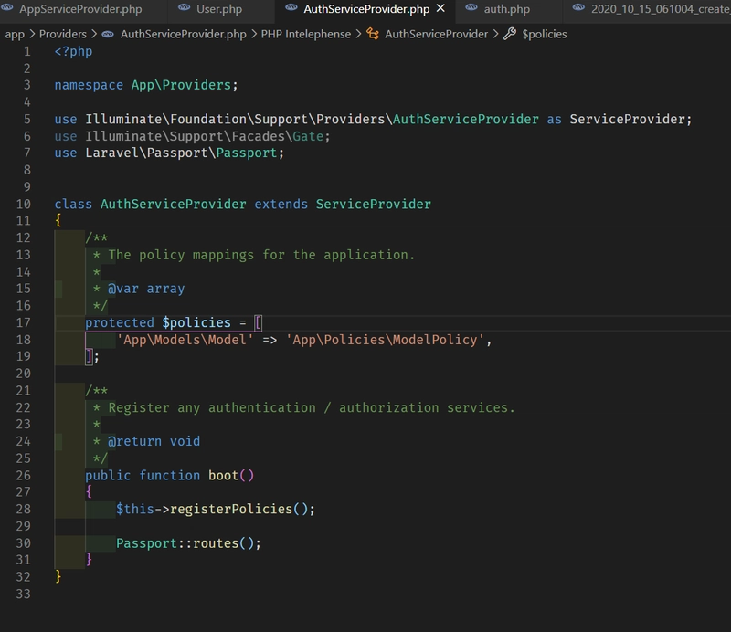Click the 'App\Policies\ModelPolicy' string

[385, 340]
